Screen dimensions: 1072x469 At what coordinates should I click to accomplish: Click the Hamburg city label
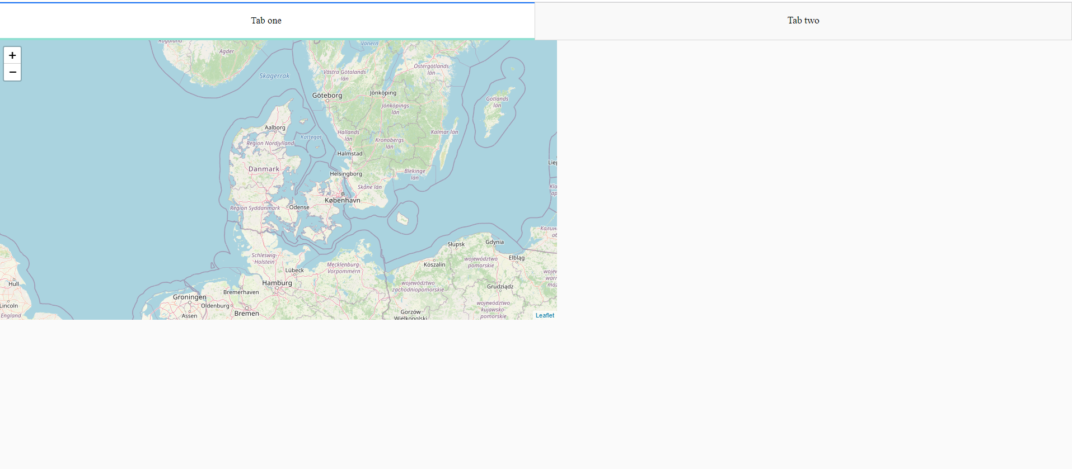point(277,283)
